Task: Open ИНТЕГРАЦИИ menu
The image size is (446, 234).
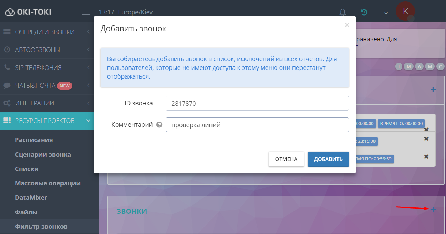Action: pyautogui.click(x=47, y=103)
